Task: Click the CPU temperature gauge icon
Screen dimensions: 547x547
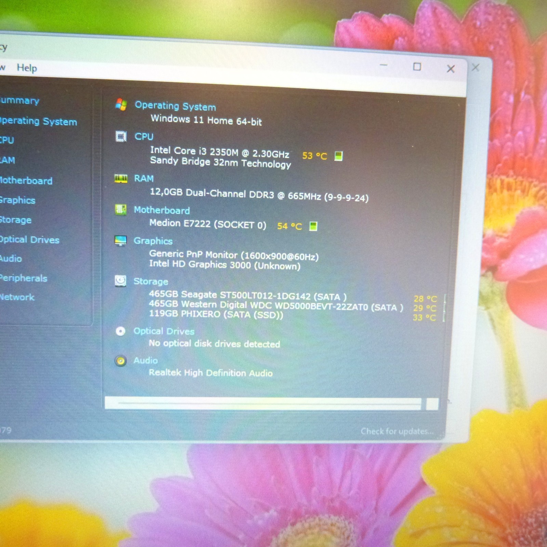Action: point(338,156)
